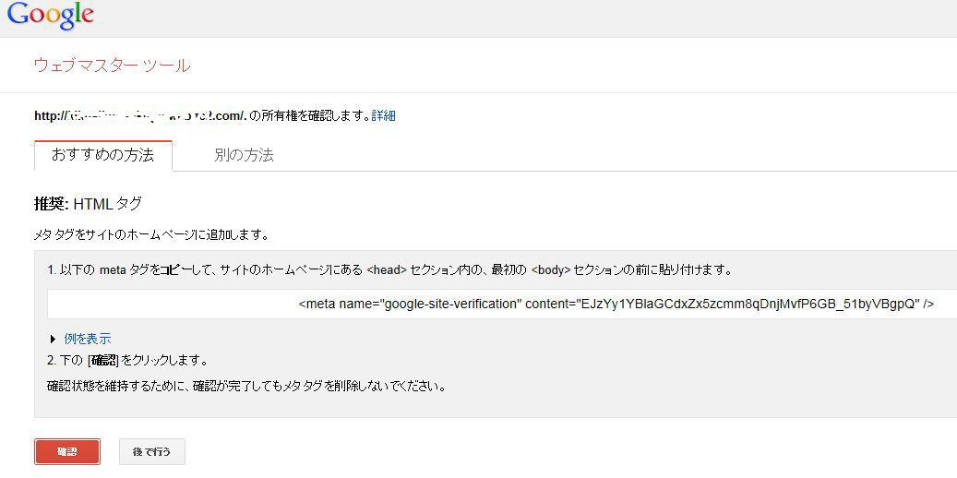
Task: Click the 確認状態を維持するために note text
Action: coord(246,386)
